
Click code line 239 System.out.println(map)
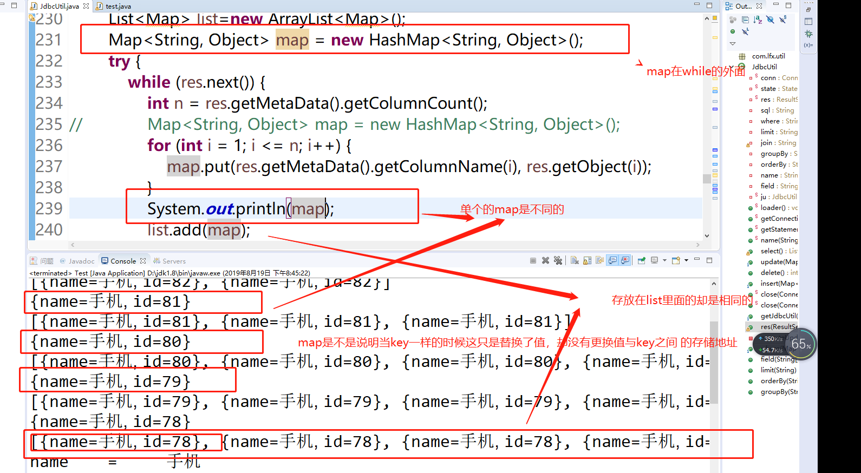click(240, 208)
